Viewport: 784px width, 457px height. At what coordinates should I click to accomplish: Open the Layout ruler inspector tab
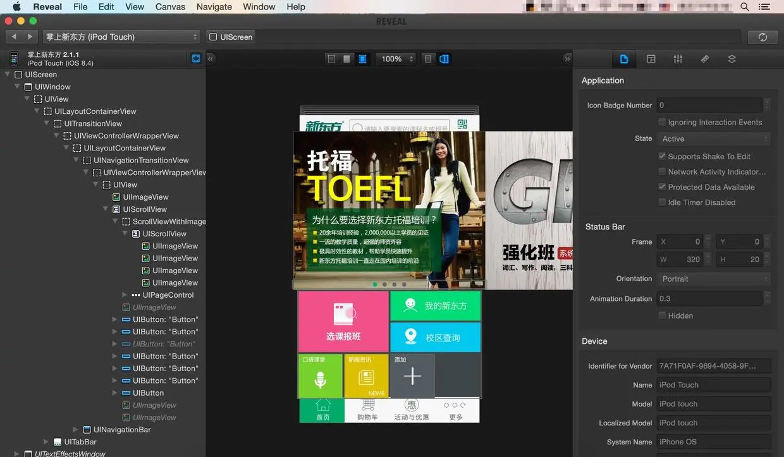[705, 59]
